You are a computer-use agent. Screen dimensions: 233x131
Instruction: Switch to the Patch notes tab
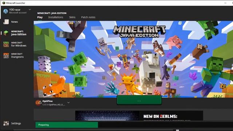point(88,17)
